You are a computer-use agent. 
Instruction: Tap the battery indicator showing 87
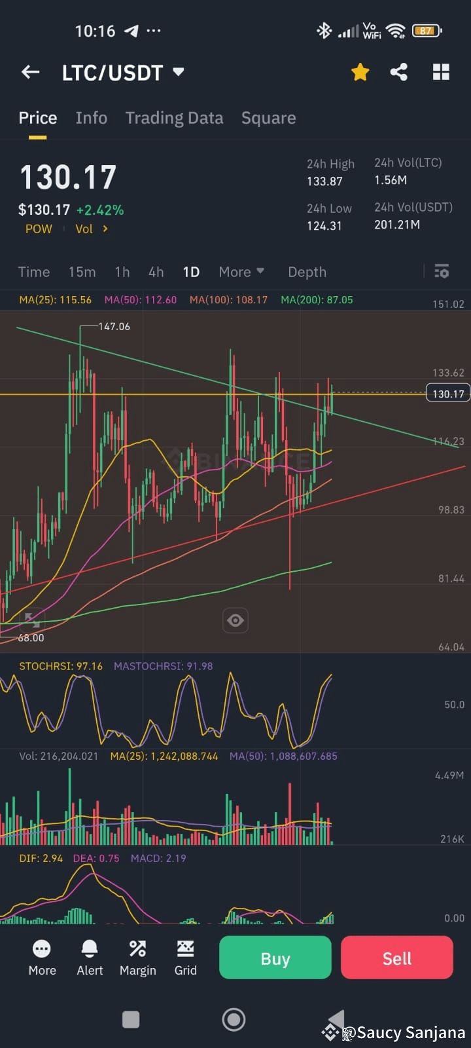(x=427, y=31)
